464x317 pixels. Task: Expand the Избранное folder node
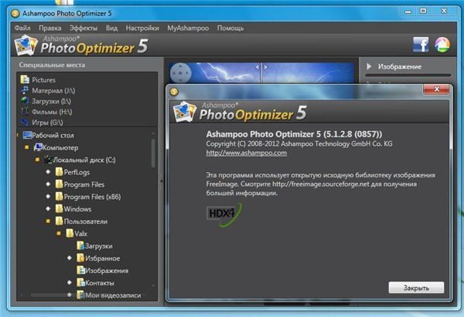tap(70, 258)
